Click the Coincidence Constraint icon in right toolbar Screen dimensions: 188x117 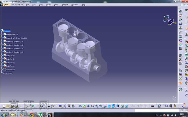[180, 11]
